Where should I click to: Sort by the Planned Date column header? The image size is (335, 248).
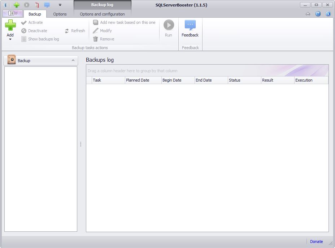coord(143,80)
